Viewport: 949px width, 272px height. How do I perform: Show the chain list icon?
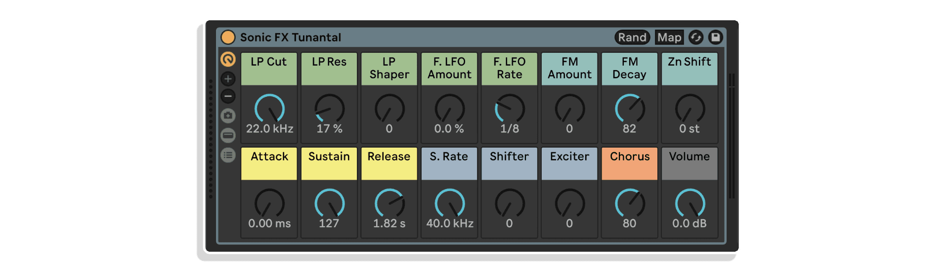click(x=228, y=155)
